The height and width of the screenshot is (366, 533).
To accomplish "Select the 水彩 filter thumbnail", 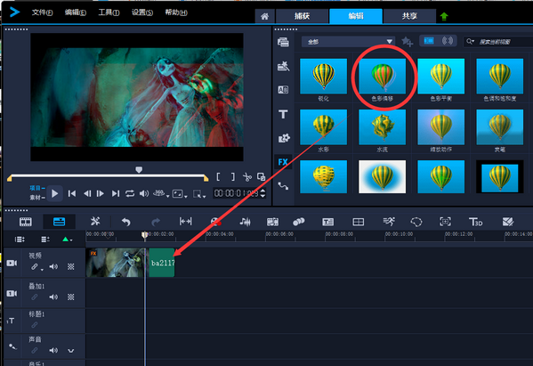I will pos(323,127).
